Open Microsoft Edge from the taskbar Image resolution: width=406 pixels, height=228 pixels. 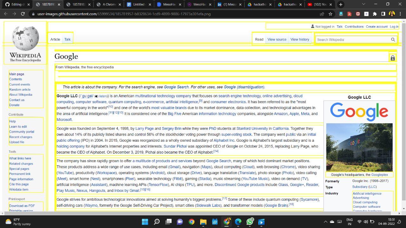[238, 222]
